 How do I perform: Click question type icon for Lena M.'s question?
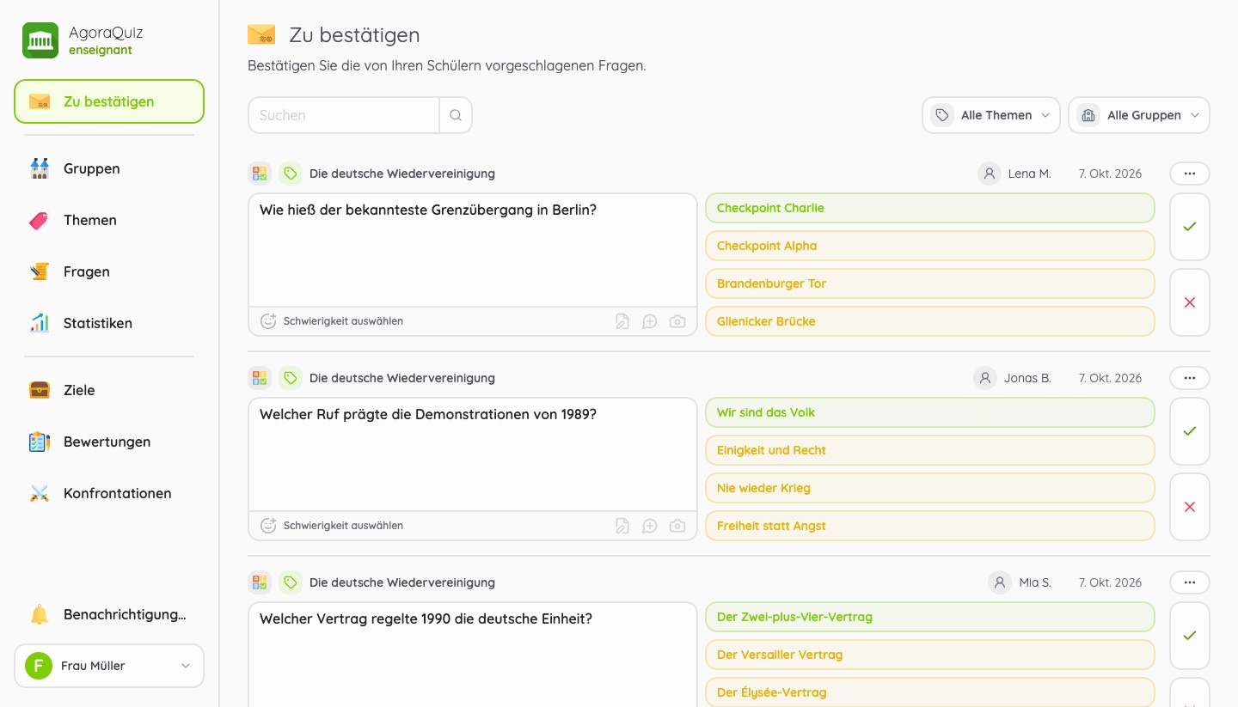tap(260, 174)
